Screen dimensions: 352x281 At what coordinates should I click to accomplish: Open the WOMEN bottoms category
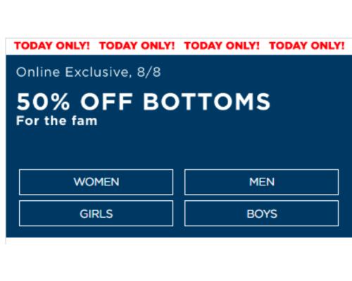pyautogui.click(x=96, y=182)
